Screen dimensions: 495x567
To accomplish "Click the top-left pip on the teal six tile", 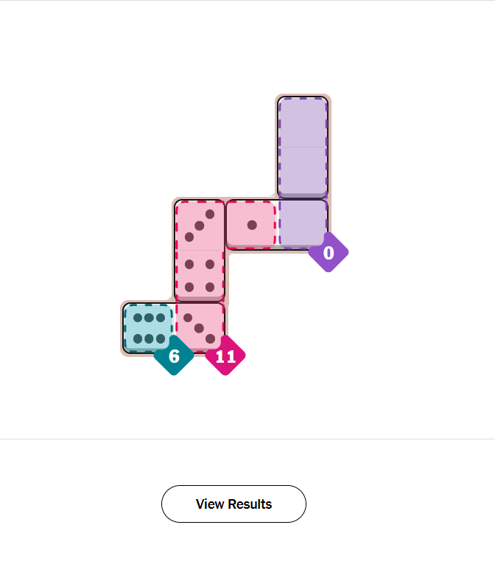I will click(138, 318).
